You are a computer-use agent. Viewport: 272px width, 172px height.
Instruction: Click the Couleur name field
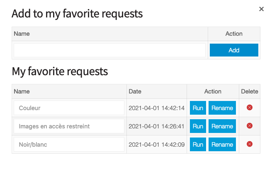point(69,108)
